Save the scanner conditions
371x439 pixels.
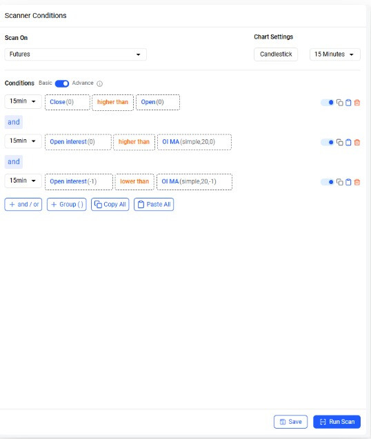click(x=290, y=422)
